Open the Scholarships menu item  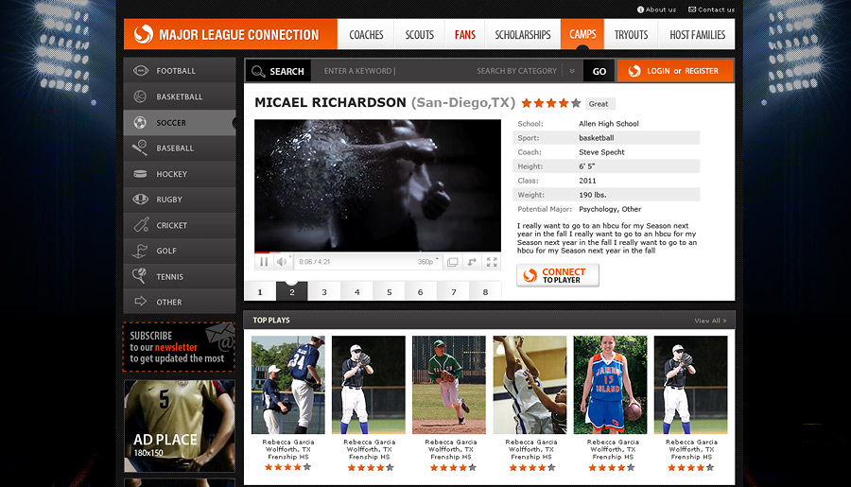523,35
